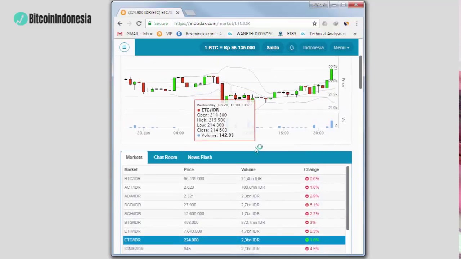Click the Secure padlock indicator
The height and width of the screenshot is (259, 461).
tap(158, 23)
